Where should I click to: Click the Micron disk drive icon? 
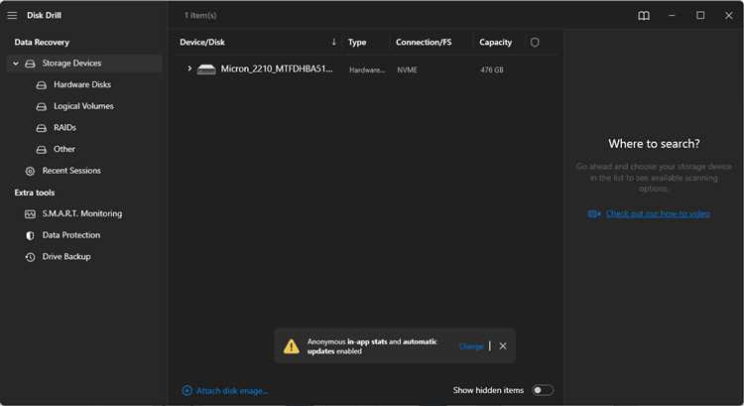pos(206,69)
